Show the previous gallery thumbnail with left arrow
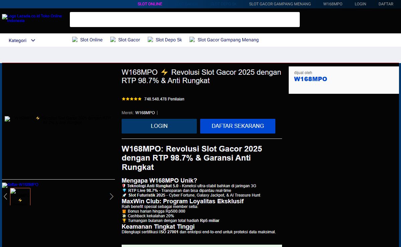Screen dimensions: 401x247 point(5,196)
